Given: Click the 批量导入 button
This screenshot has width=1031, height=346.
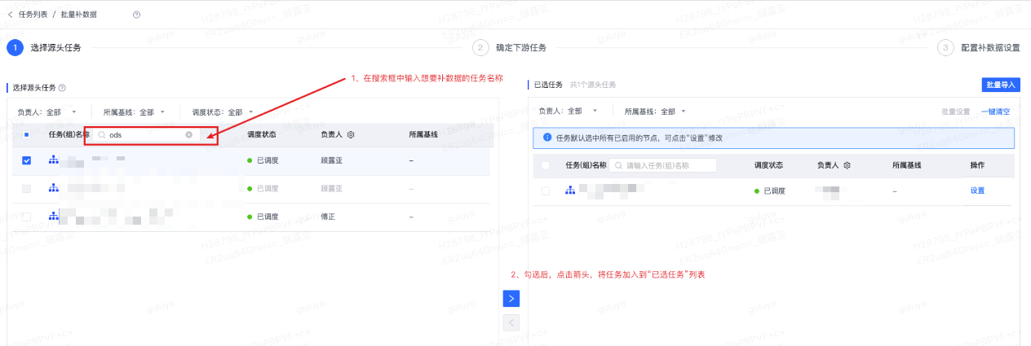Looking at the screenshot, I should [x=1001, y=85].
